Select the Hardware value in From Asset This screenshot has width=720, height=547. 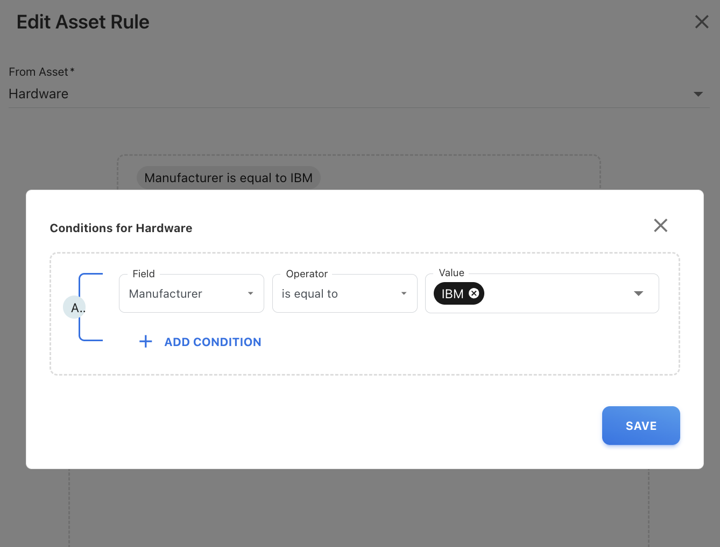click(39, 94)
